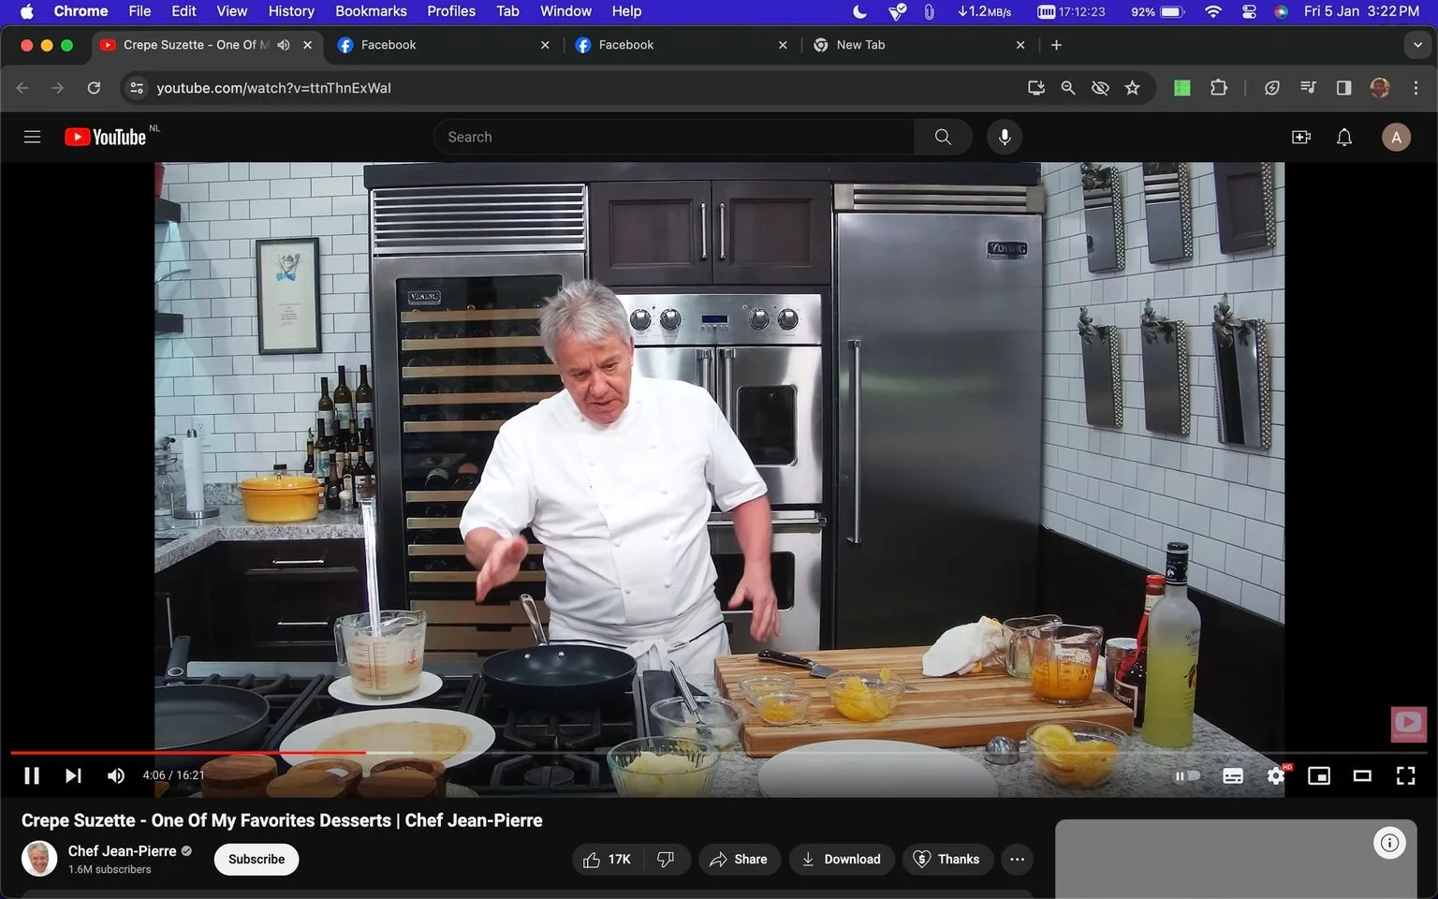Toggle the autoplay switch in player
Screen dimensions: 1438x899
coord(1187,775)
